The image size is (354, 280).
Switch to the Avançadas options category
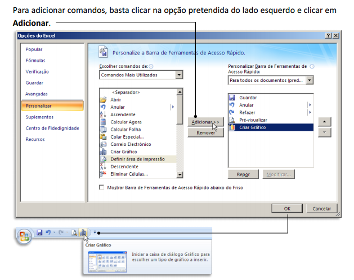click(x=37, y=94)
